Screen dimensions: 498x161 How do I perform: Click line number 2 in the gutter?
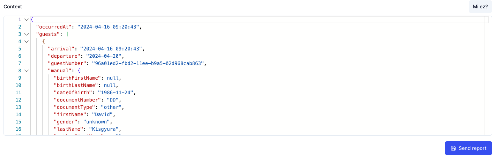pos(20,27)
